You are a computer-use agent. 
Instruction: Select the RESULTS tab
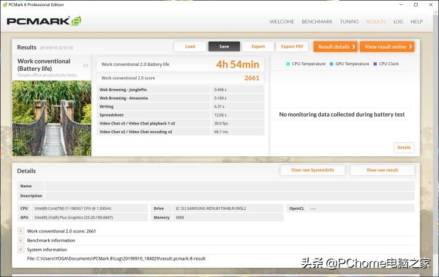coord(376,21)
